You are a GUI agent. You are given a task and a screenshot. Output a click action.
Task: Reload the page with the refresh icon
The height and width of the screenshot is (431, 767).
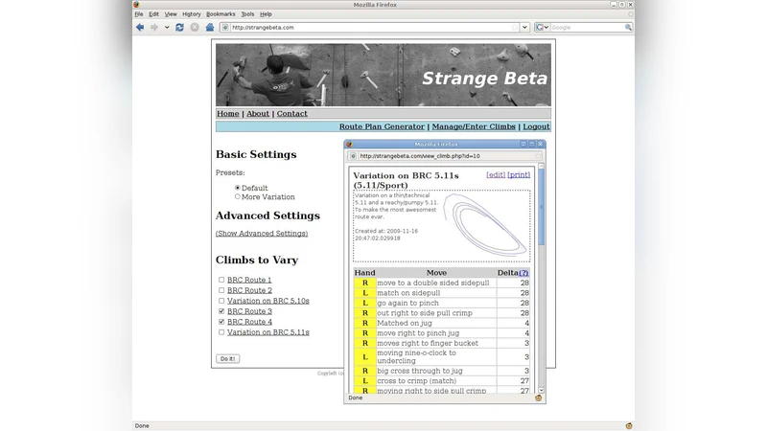tap(179, 27)
